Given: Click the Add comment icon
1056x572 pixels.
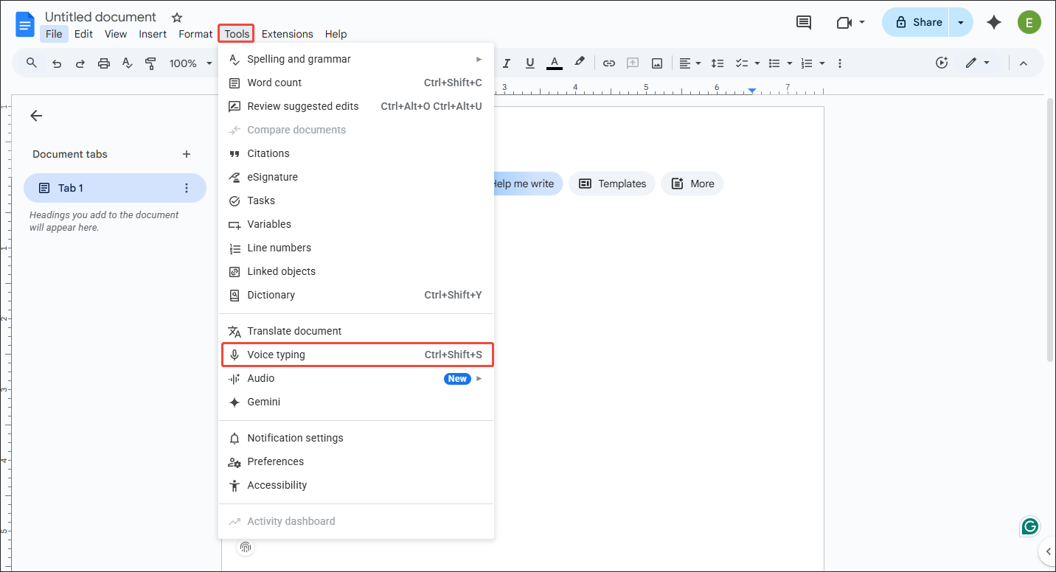Looking at the screenshot, I should click(633, 63).
